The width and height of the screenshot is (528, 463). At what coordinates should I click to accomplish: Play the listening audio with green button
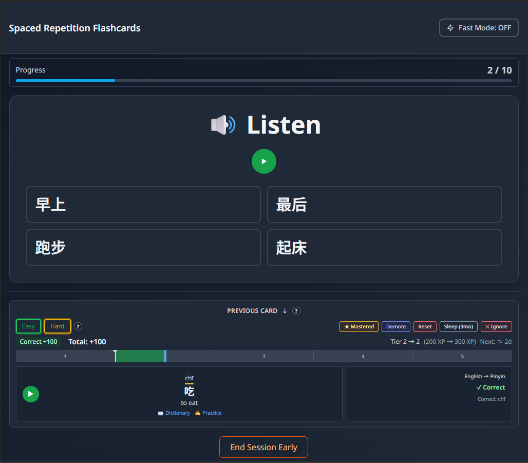point(263,161)
